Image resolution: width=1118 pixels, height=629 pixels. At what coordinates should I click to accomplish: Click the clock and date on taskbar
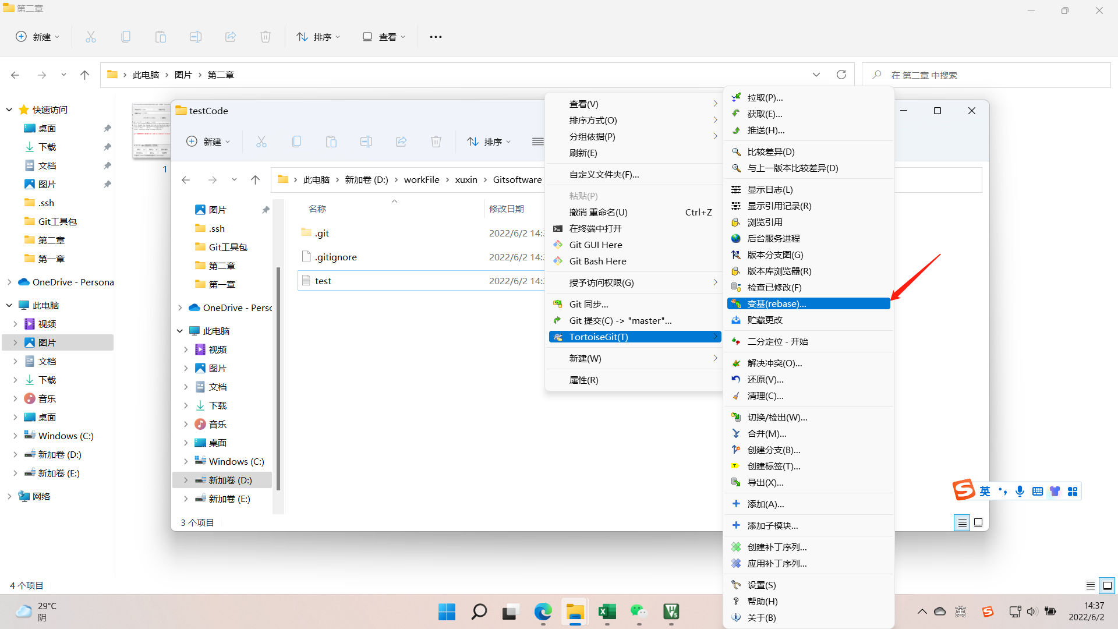click(1087, 612)
